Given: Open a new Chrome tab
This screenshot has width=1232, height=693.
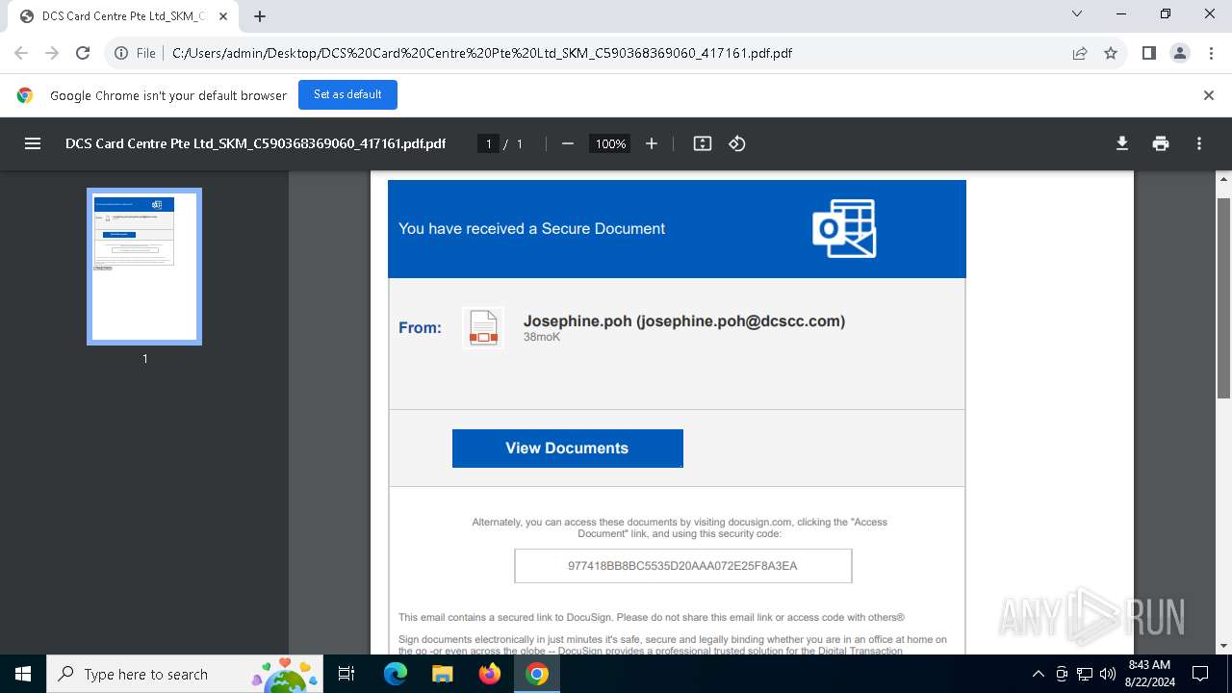Looking at the screenshot, I should pyautogui.click(x=260, y=16).
